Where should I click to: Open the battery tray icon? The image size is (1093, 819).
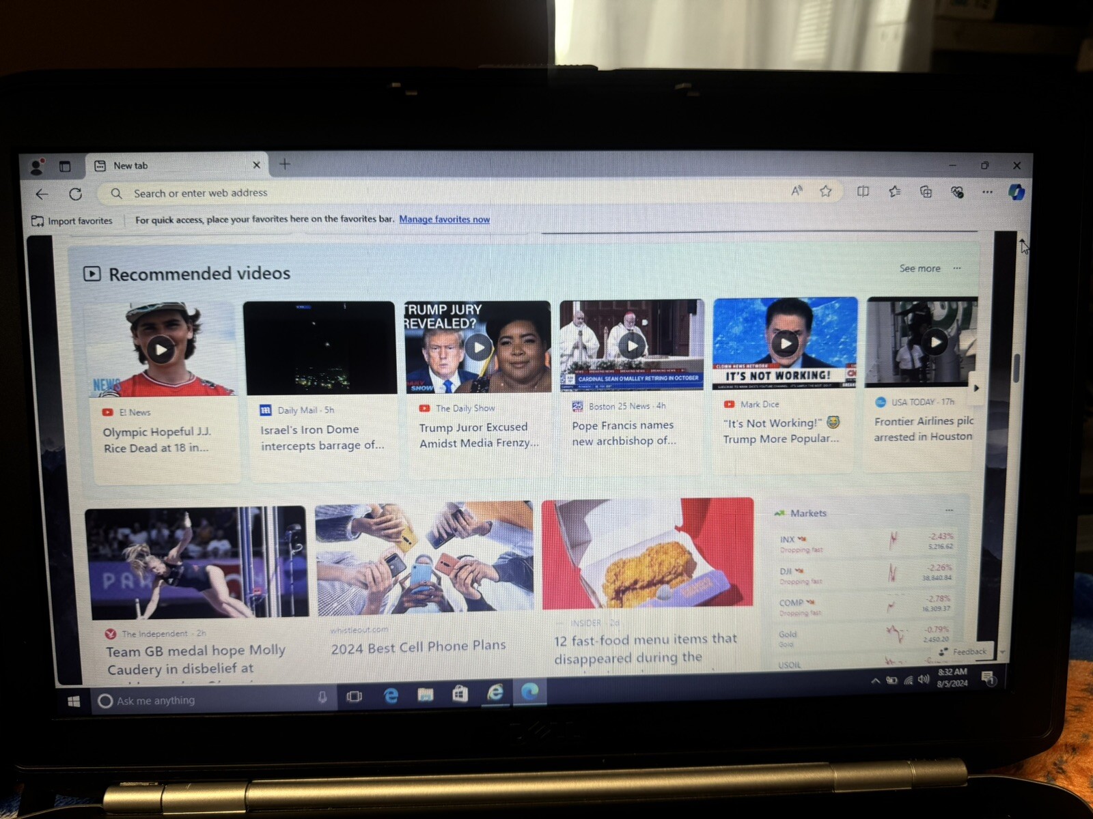pos(891,680)
